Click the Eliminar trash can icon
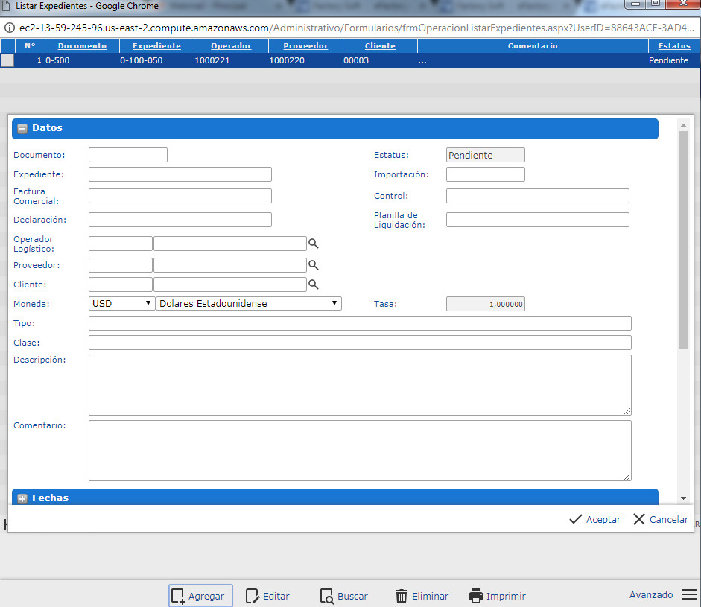The image size is (701, 607). coord(402,597)
